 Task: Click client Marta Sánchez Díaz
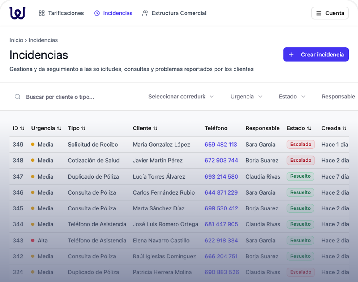[159, 208]
